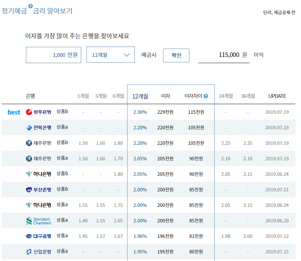The width and height of the screenshot is (301, 261).
Task: Click the 하나은행 상품a logo
Action: (38, 205)
